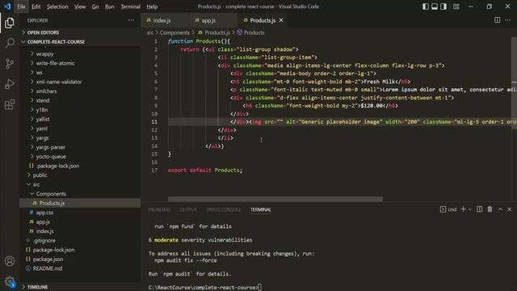Kill terminal with the trash icon
Screen dimensions: 517x291
coord(490,209)
